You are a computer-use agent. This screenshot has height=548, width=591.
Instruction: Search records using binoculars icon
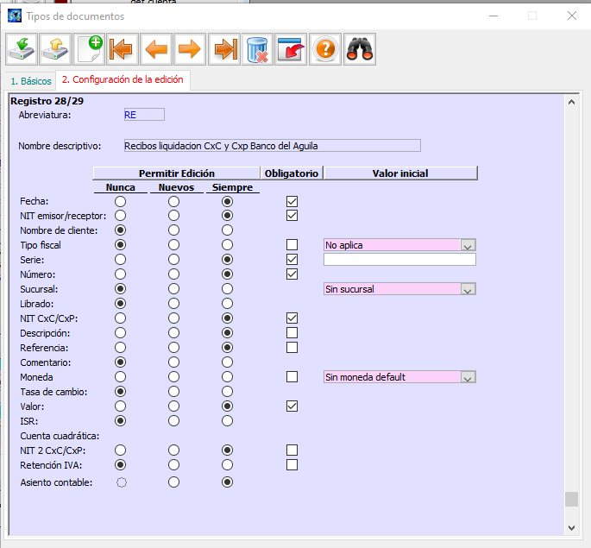click(360, 49)
